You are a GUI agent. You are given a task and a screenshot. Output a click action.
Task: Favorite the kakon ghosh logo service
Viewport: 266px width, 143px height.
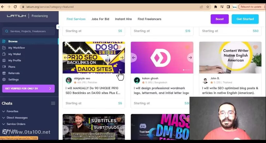pos(187,47)
